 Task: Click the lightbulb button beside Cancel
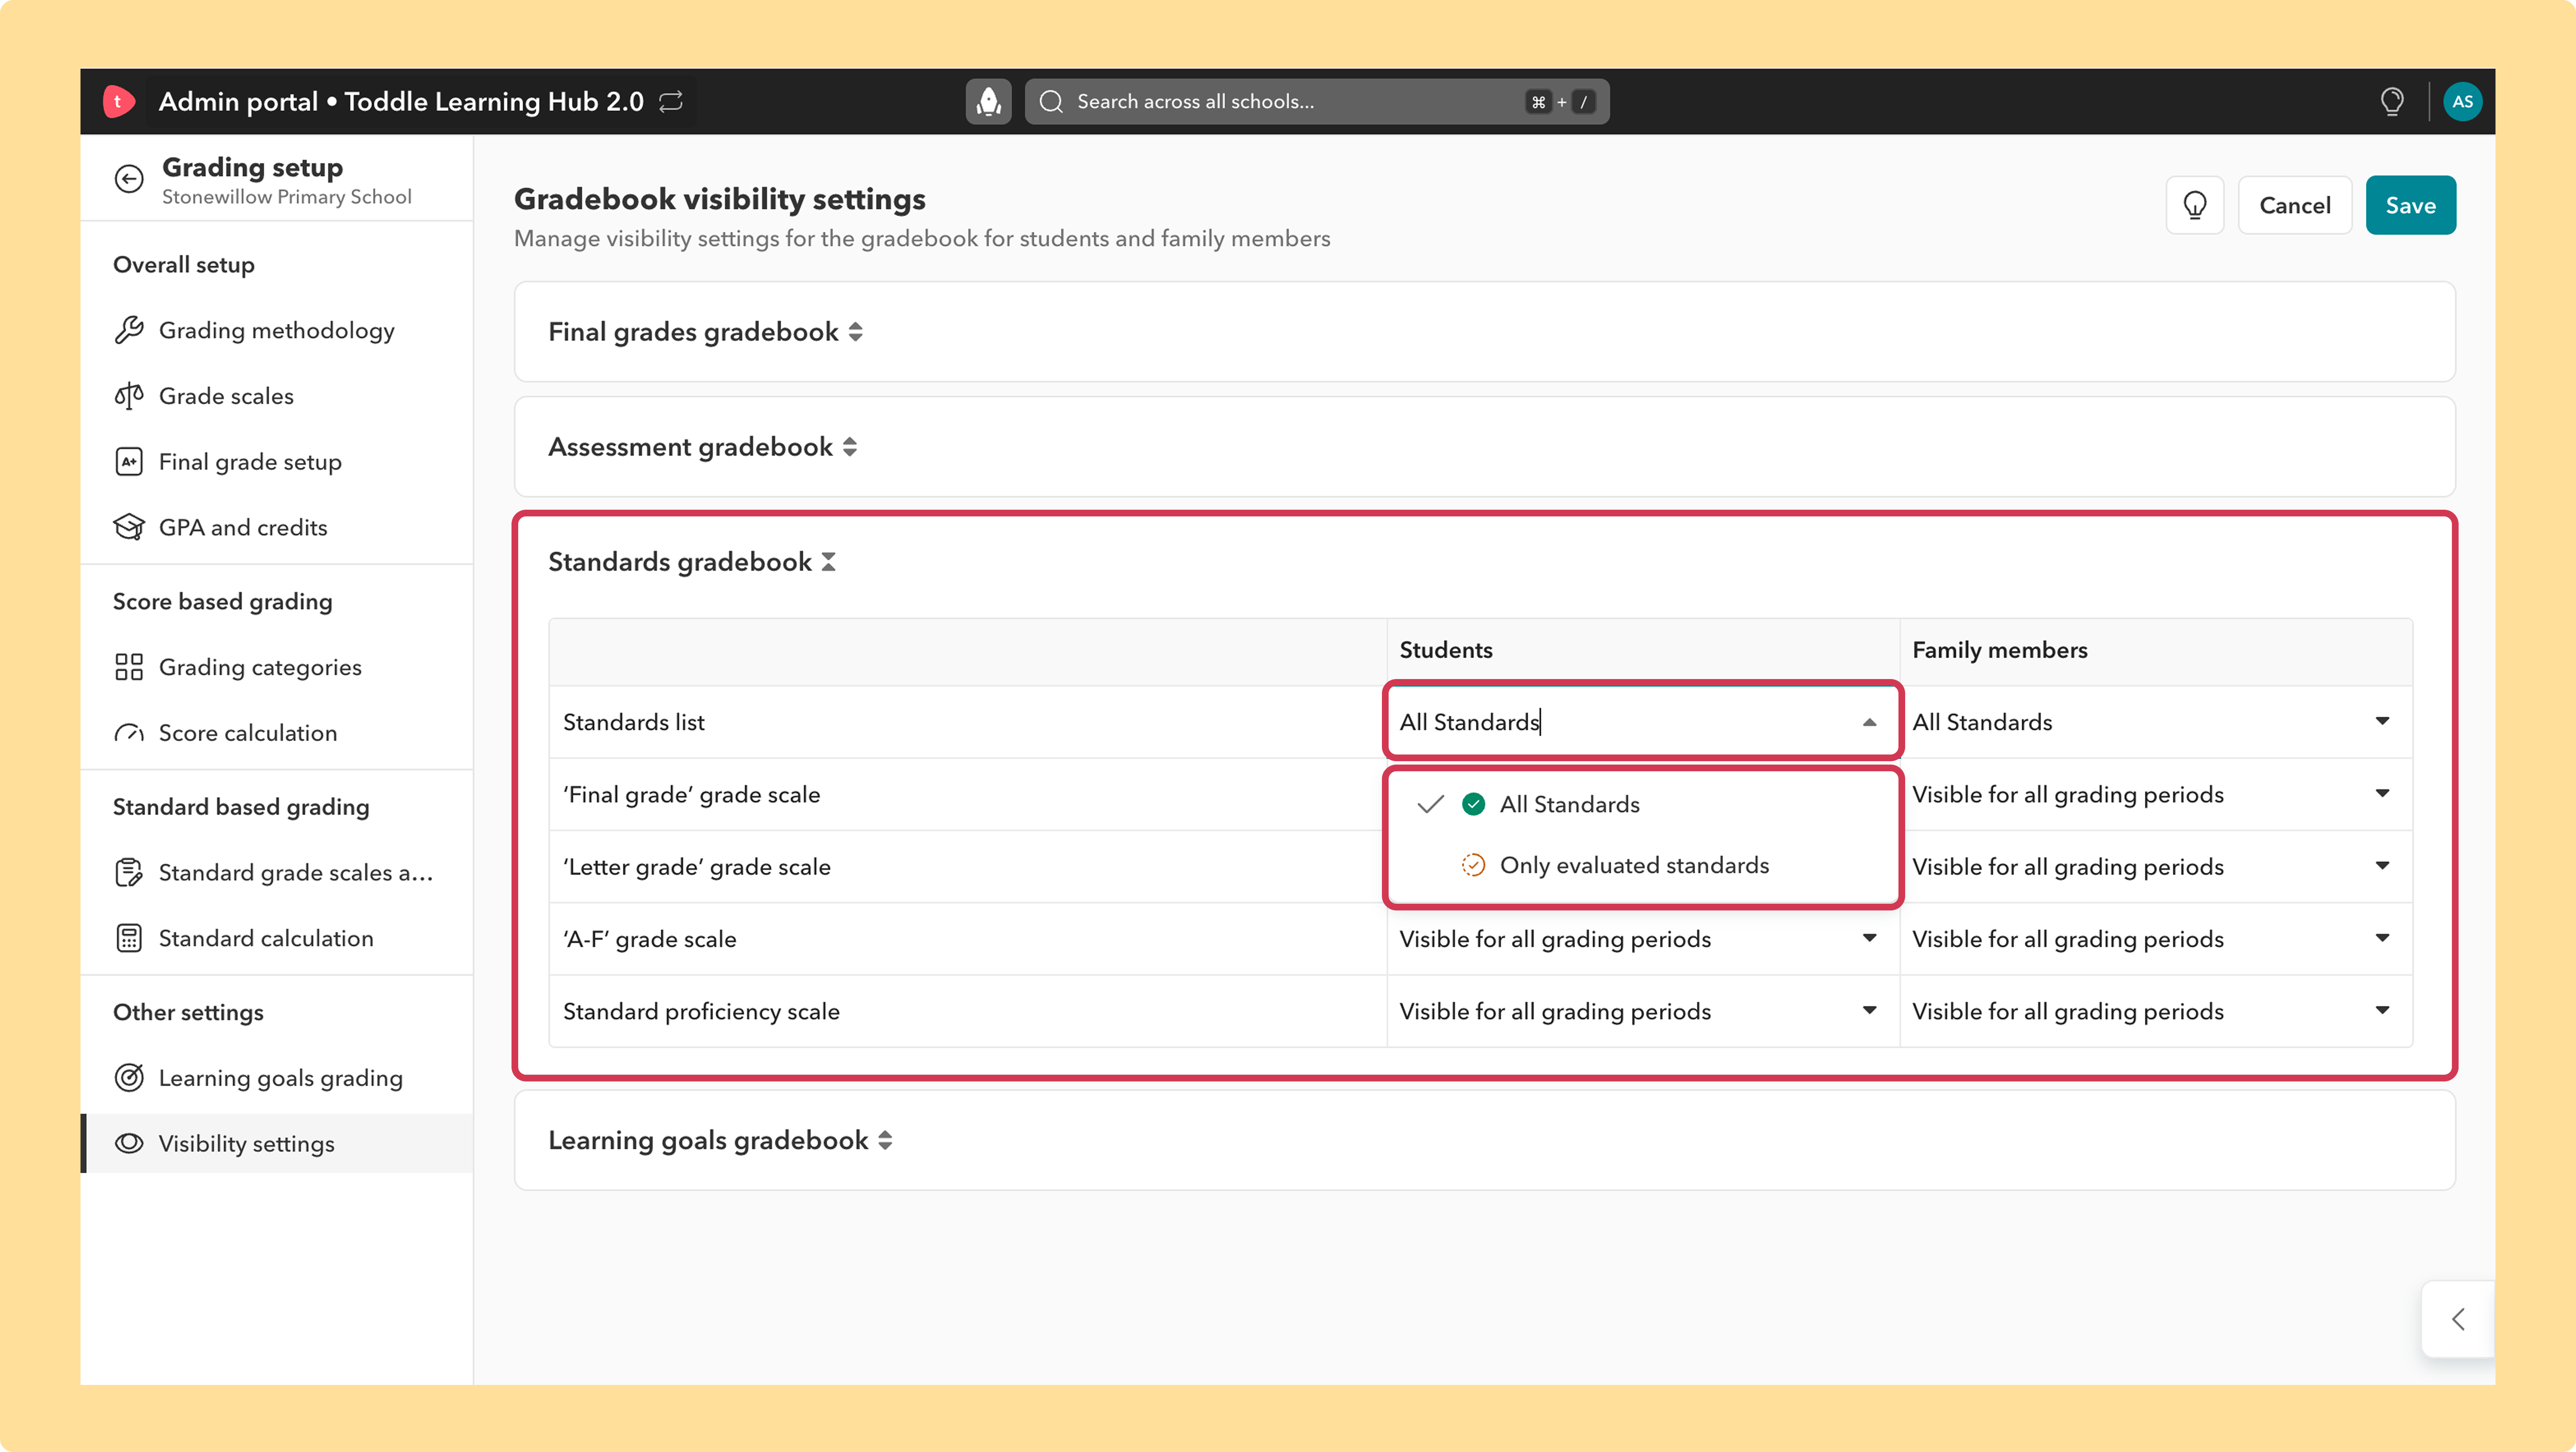[x=2194, y=205]
